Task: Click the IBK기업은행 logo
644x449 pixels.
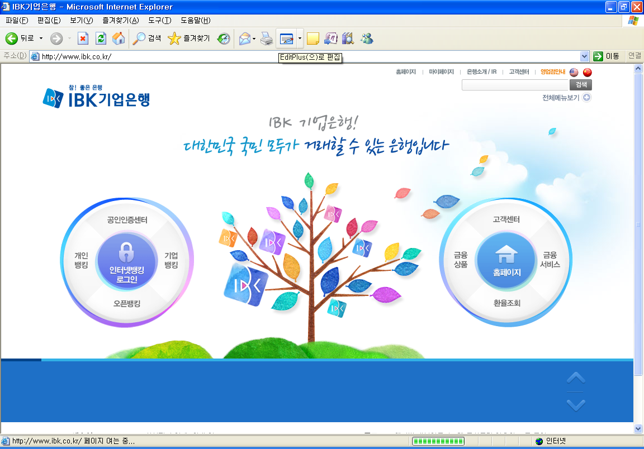Action: point(97,97)
